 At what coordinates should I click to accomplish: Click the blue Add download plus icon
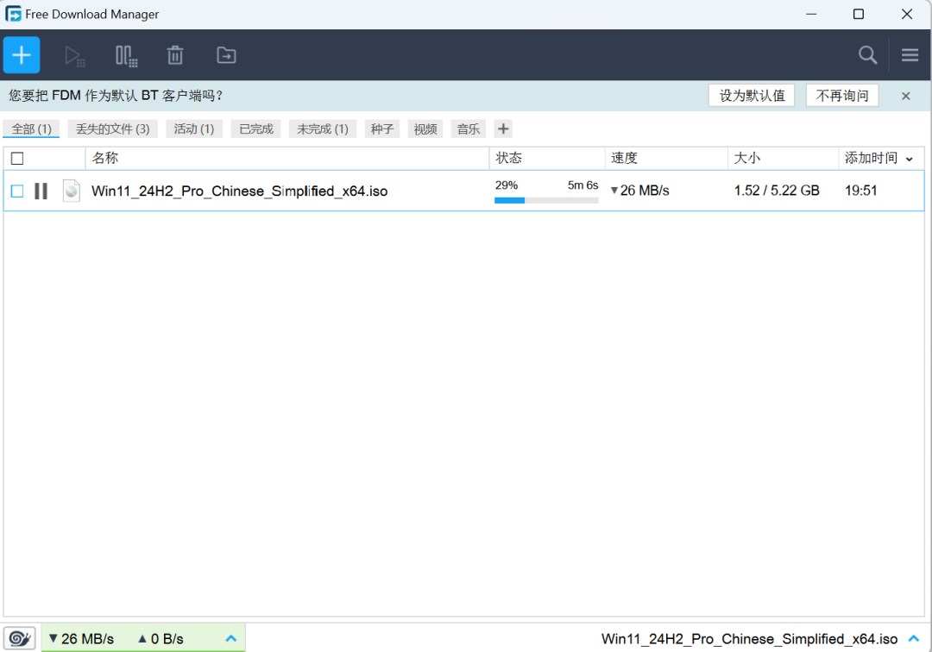point(21,54)
